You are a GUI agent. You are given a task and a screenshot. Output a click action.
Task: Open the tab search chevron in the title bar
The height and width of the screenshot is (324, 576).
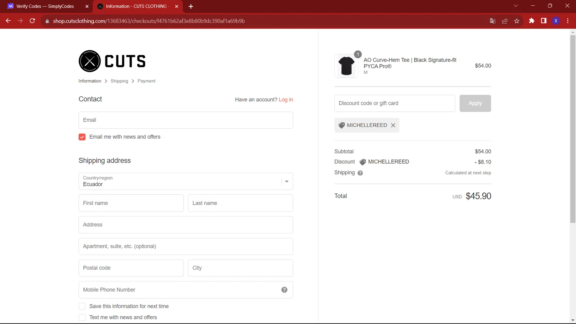[516, 6]
